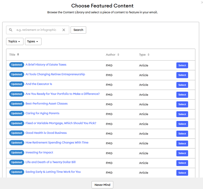Viewport: 203px width, 189px height.
Task: Select Are You Ready for Your Portfolio article
Action: [x=182, y=94]
